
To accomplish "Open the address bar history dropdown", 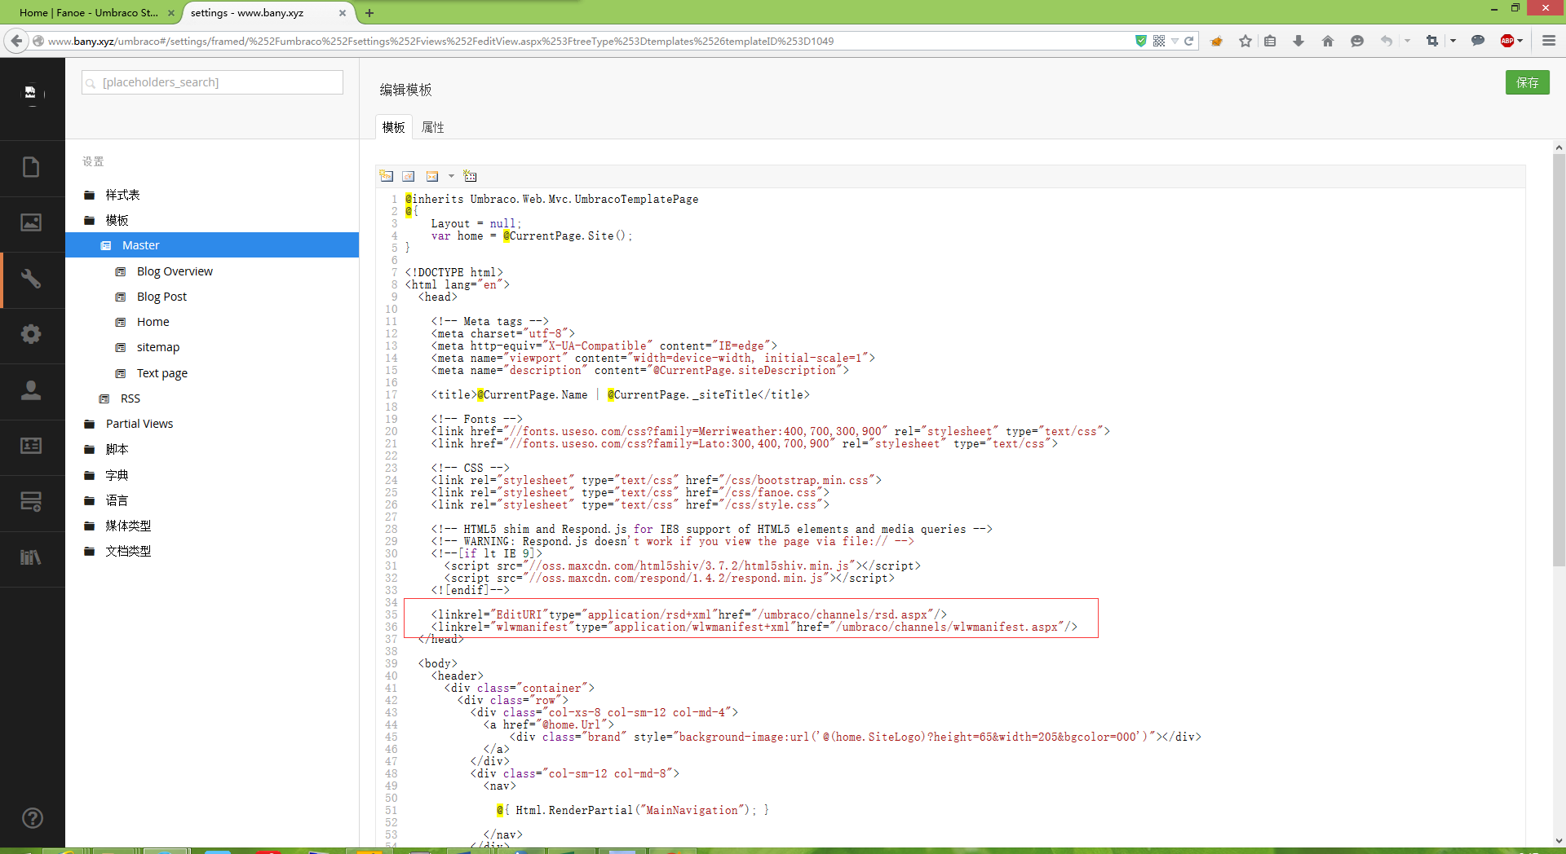I will point(1174,41).
